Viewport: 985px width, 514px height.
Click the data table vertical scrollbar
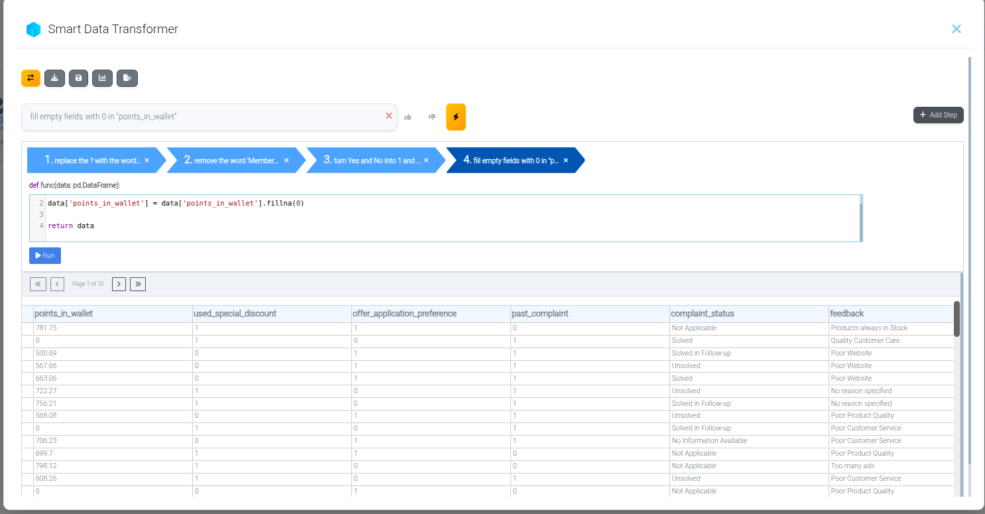956,319
